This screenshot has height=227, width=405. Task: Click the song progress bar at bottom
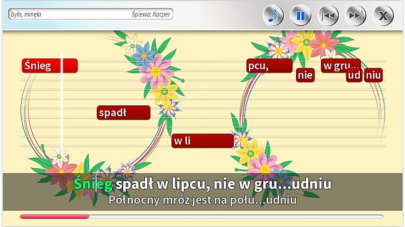pyautogui.click(x=202, y=216)
